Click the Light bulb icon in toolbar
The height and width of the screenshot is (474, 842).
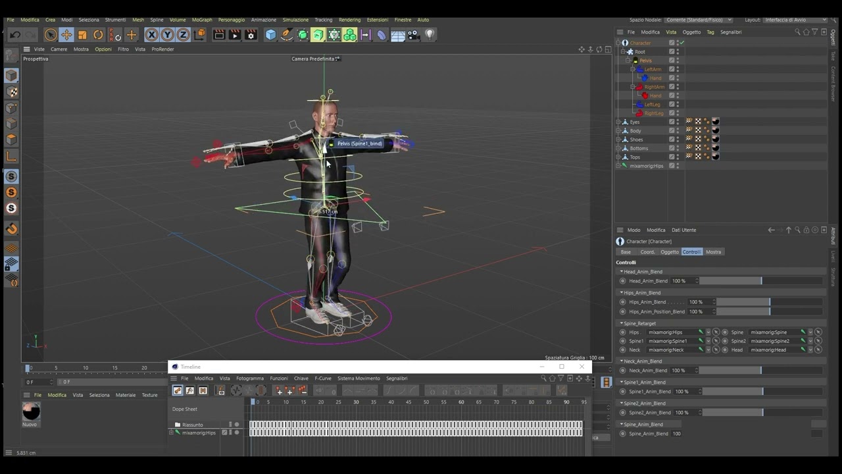click(430, 34)
